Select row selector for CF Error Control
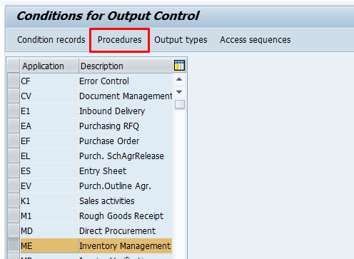354x259 pixels. (x=14, y=81)
